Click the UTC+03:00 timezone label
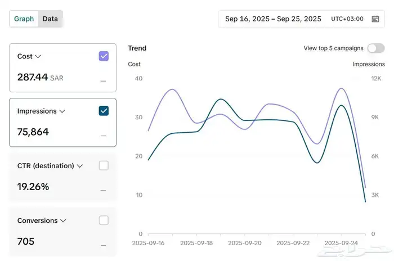 point(347,19)
